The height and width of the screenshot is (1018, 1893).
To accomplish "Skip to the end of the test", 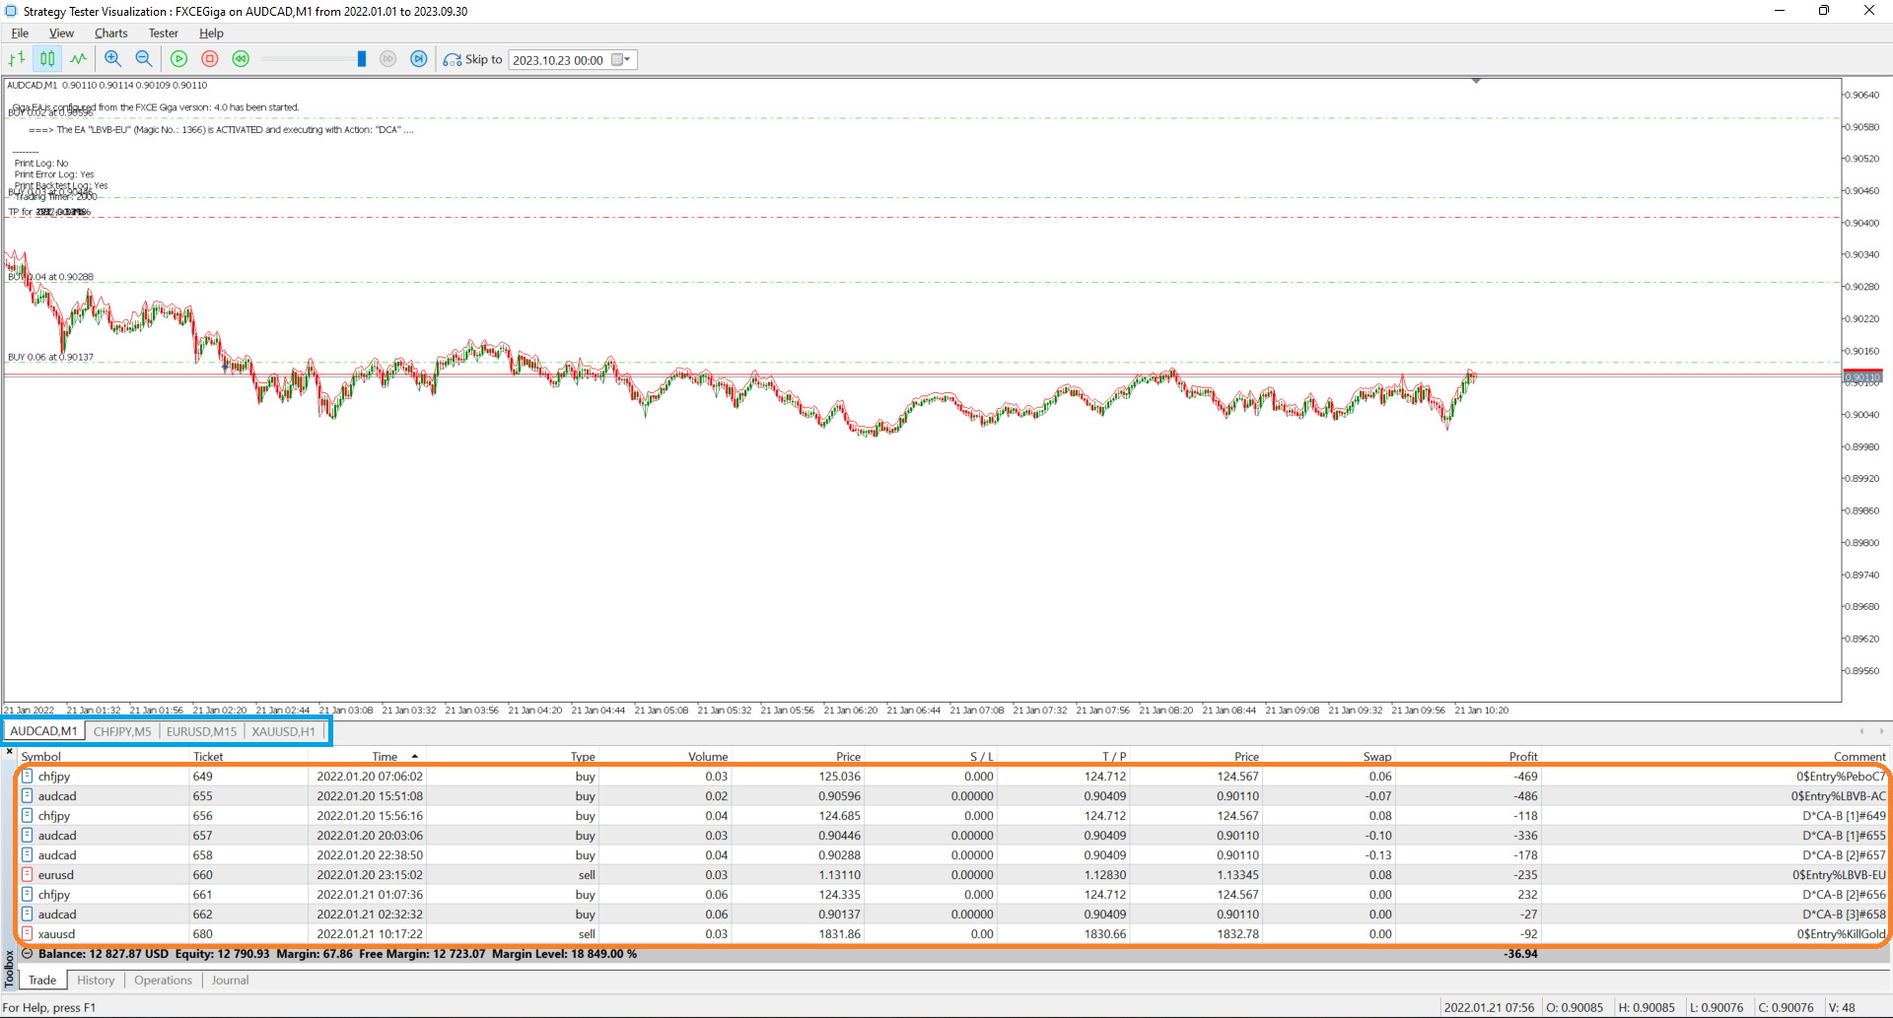I will tap(418, 59).
